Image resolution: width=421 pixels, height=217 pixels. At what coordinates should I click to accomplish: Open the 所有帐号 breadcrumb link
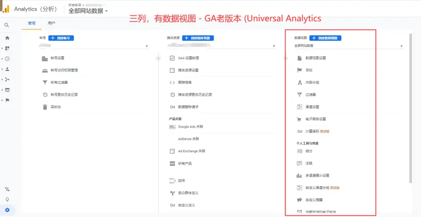[75, 5]
